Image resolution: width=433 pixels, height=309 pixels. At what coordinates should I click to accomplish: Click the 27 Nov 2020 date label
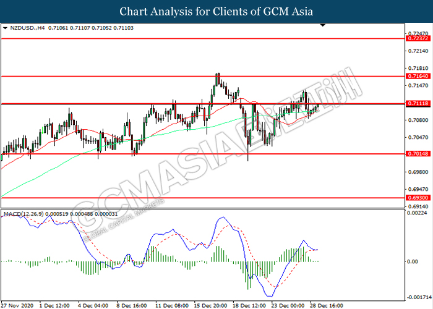coord(17,306)
